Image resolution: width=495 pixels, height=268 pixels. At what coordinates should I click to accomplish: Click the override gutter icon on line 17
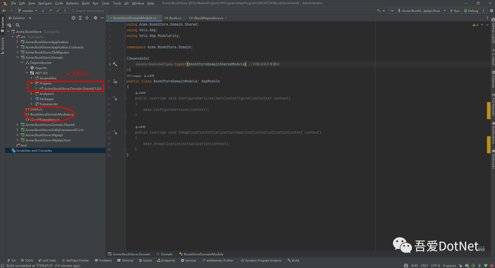point(115,132)
